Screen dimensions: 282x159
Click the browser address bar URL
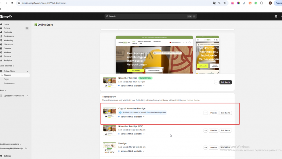[x=44, y=3]
